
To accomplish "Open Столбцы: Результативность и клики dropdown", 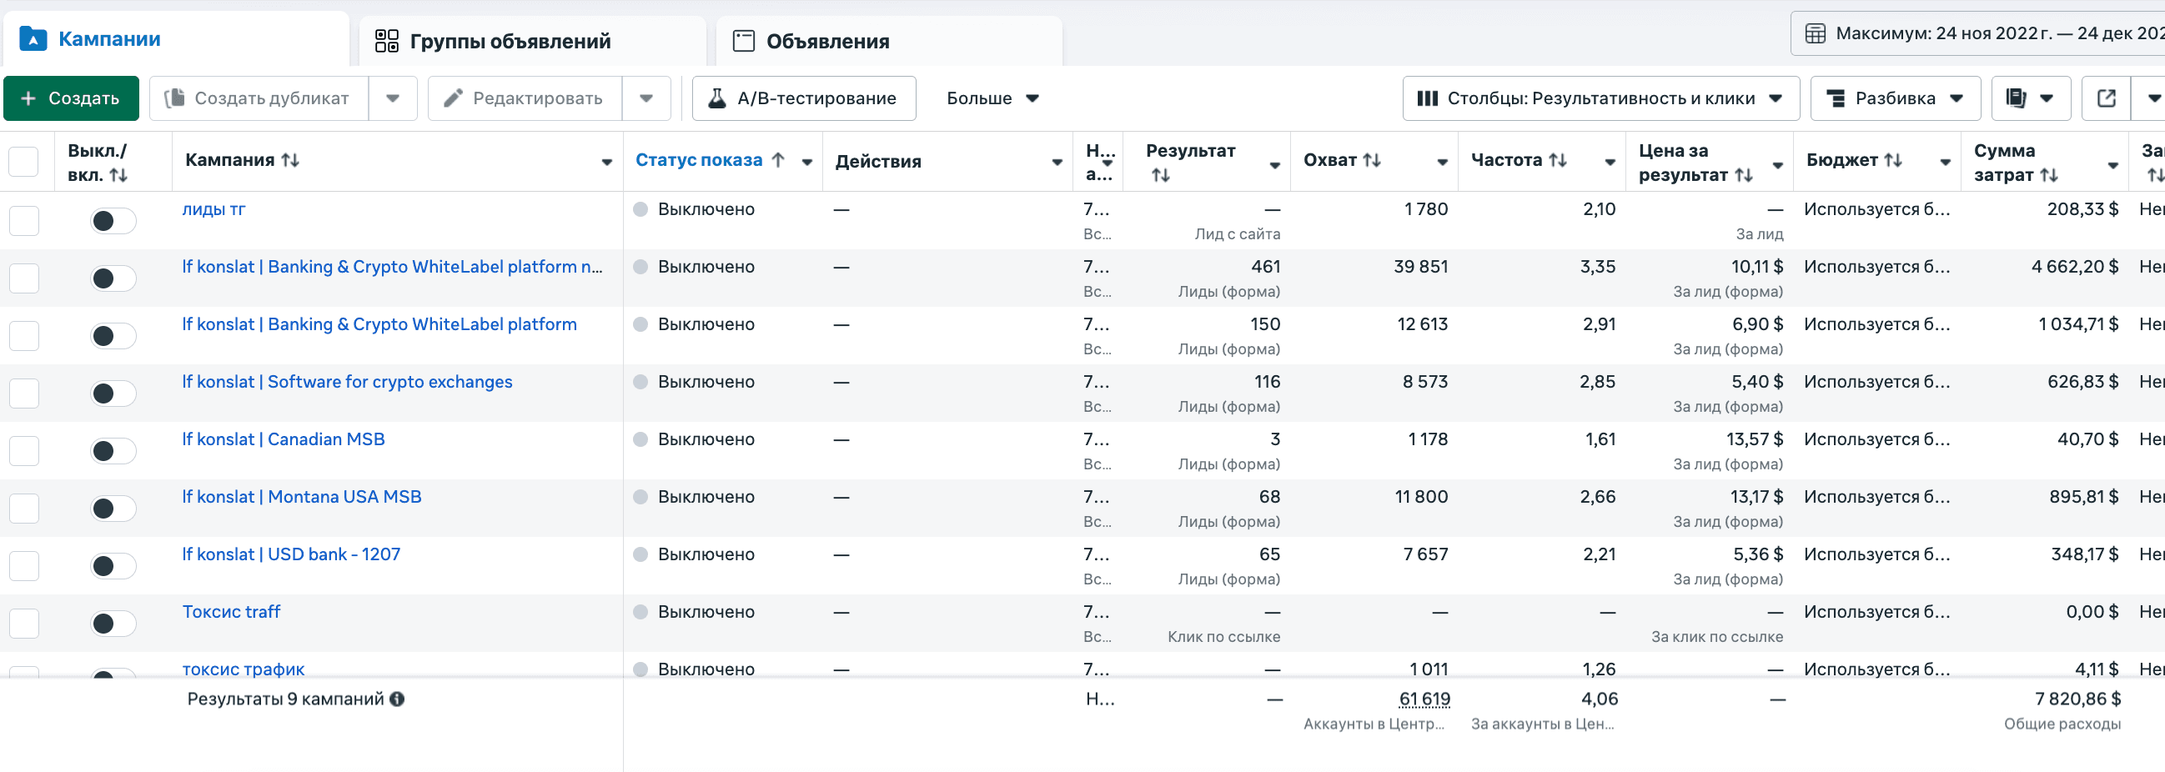I will [1600, 98].
